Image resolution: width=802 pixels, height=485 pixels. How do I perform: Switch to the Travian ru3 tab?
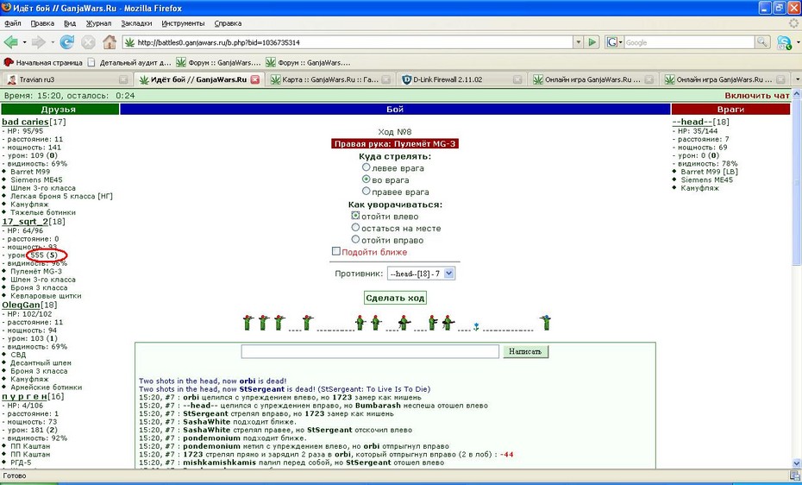[x=66, y=79]
